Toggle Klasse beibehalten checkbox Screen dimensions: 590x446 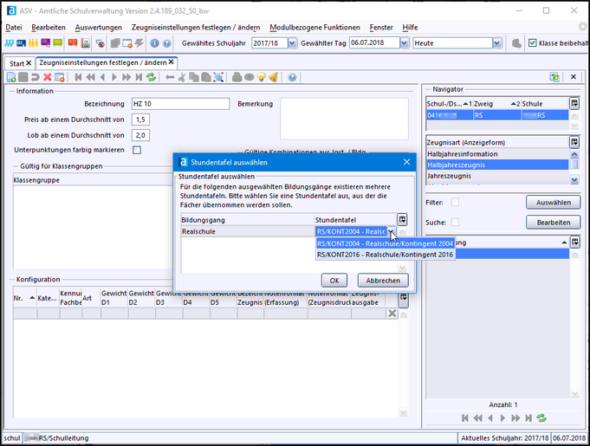(x=532, y=43)
